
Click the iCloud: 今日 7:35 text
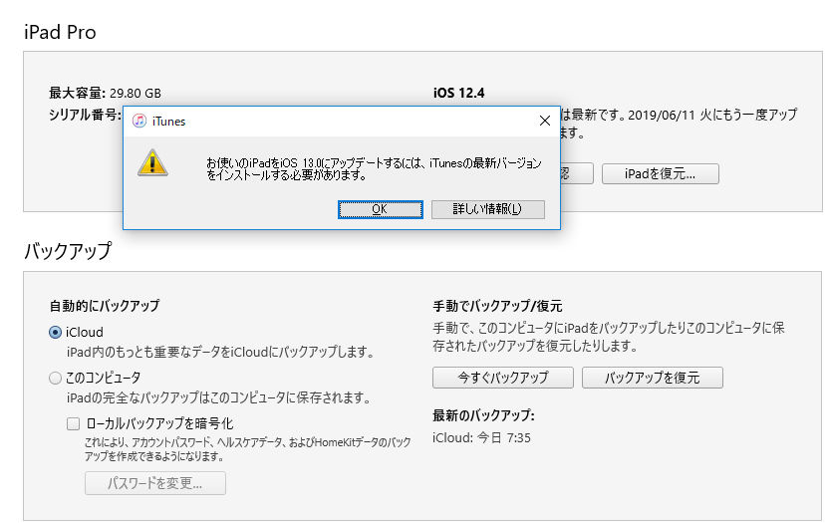(481, 437)
